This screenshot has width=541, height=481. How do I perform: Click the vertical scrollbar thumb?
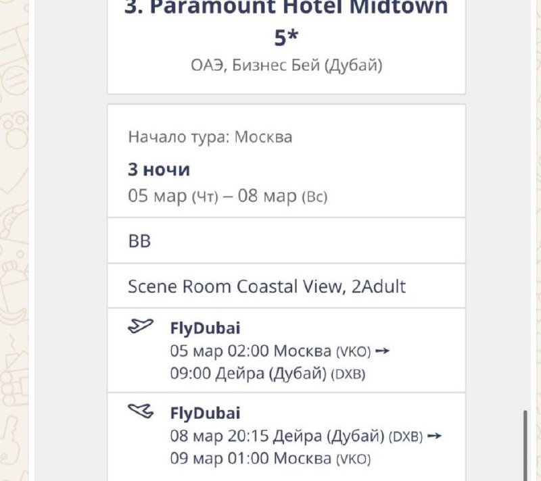point(525,445)
